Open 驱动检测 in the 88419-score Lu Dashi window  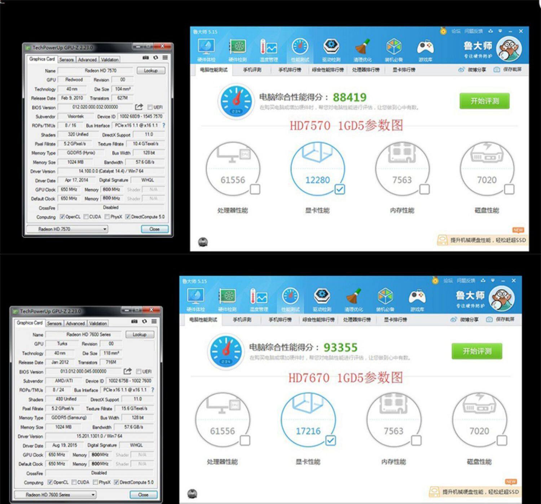pyautogui.click(x=331, y=50)
